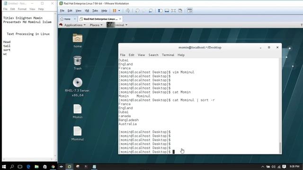Open Notepad Help menu
This screenshot has height=170, width=303.
click(x=41, y=9)
